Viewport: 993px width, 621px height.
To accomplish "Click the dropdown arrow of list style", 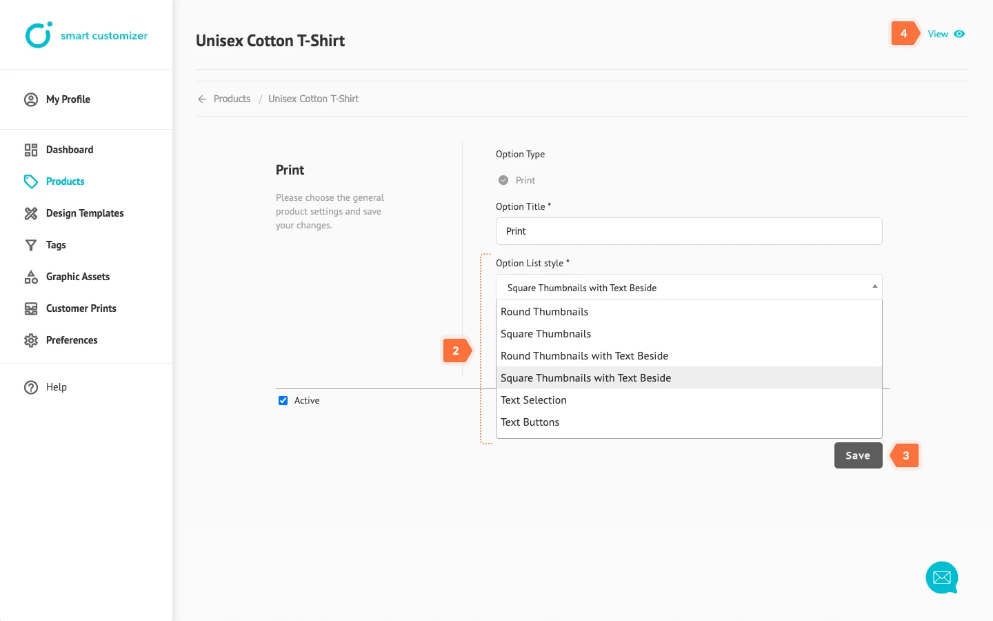I will [874, 286].
